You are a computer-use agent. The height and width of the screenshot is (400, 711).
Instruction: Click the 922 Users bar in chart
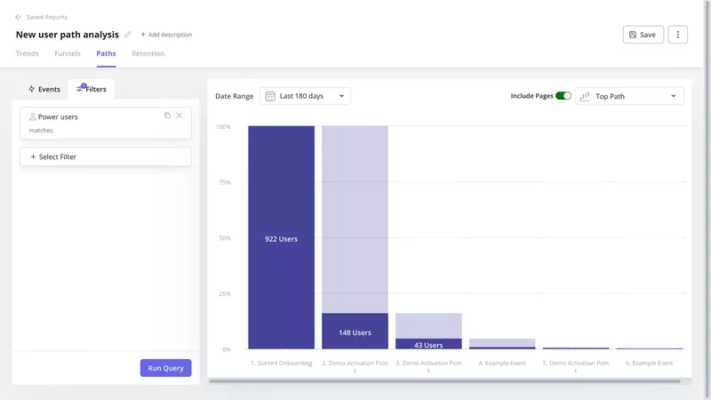[x=281, y=238]
